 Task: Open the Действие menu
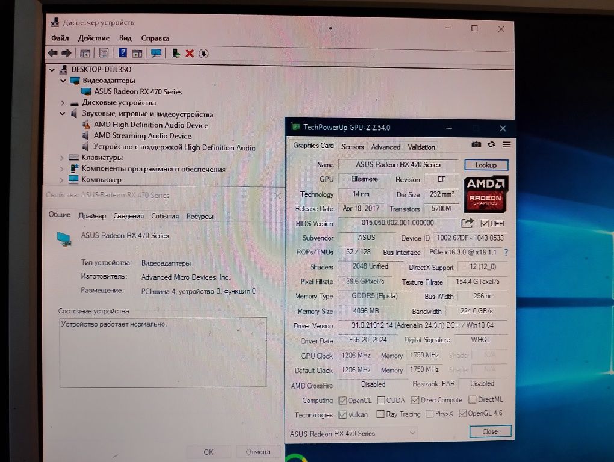click(93, 38)
